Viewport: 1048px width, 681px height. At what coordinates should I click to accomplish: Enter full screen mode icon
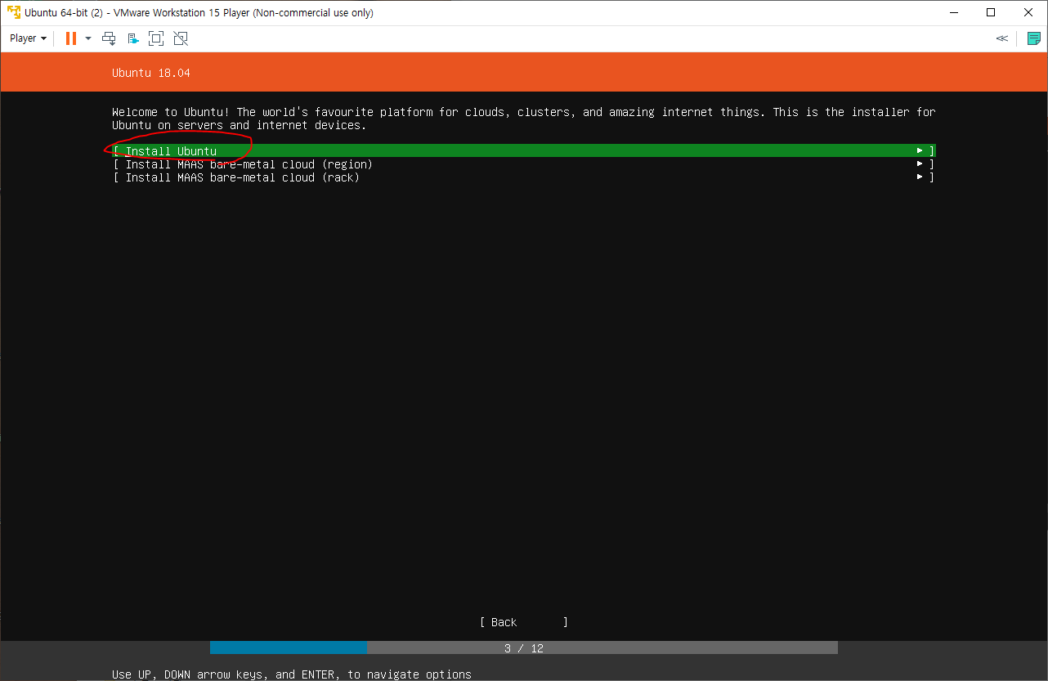coord(156,38)
